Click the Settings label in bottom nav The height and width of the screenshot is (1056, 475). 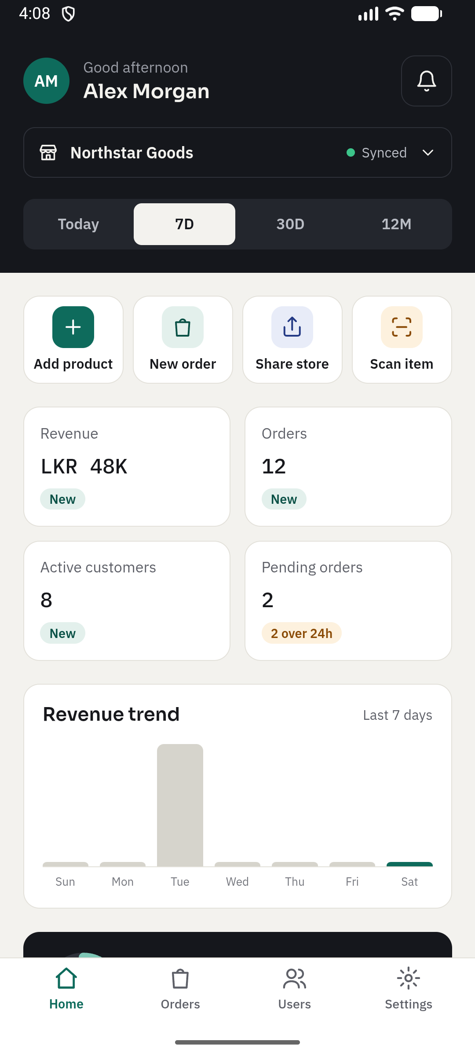(409, 1004)
